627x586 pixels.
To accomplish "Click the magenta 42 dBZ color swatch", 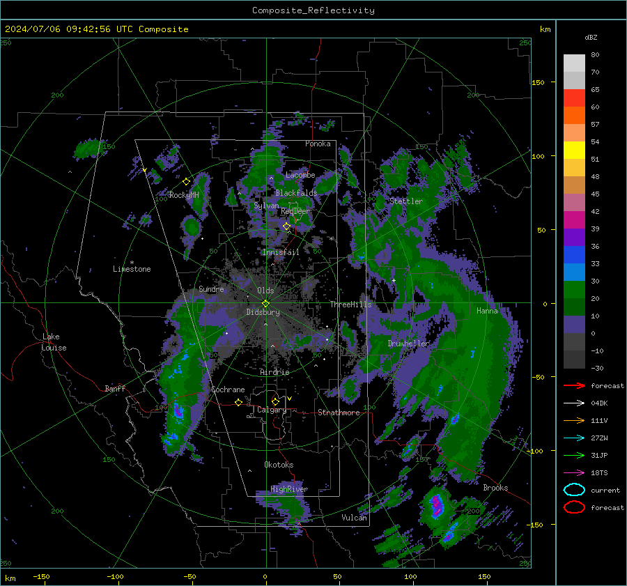I will (574, 219).
